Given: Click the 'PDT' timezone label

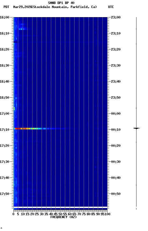Looking at the screenshot, I should 6,7.
